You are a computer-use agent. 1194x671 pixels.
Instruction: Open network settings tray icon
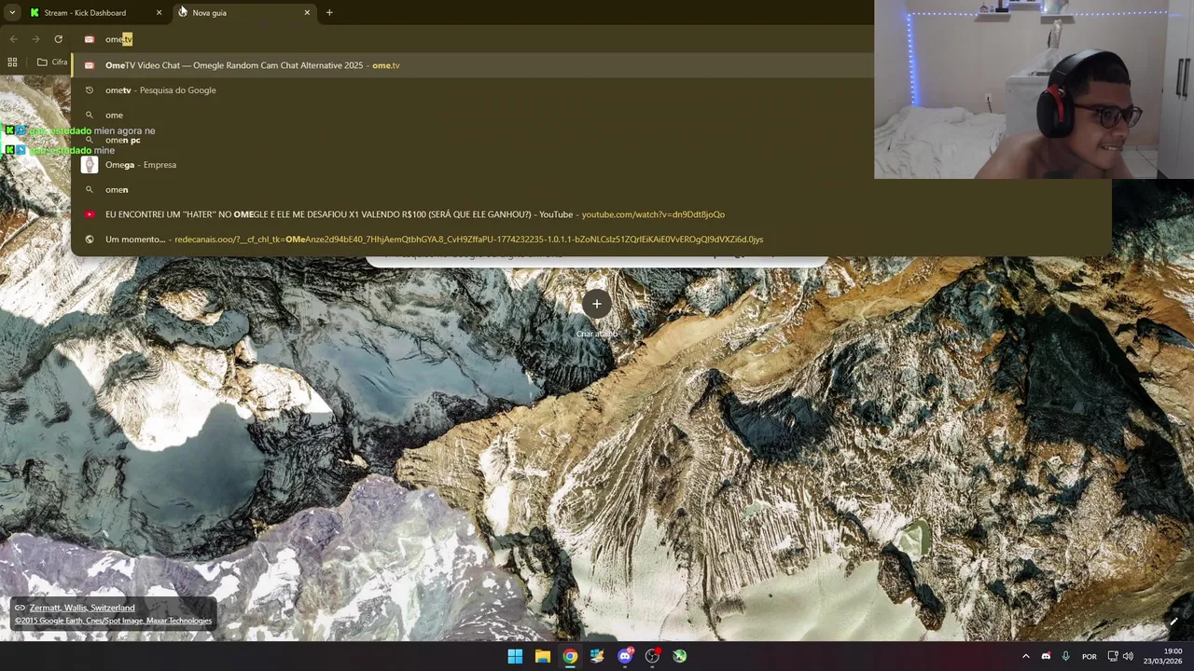pyautogui.click(x=1113, y=656)
